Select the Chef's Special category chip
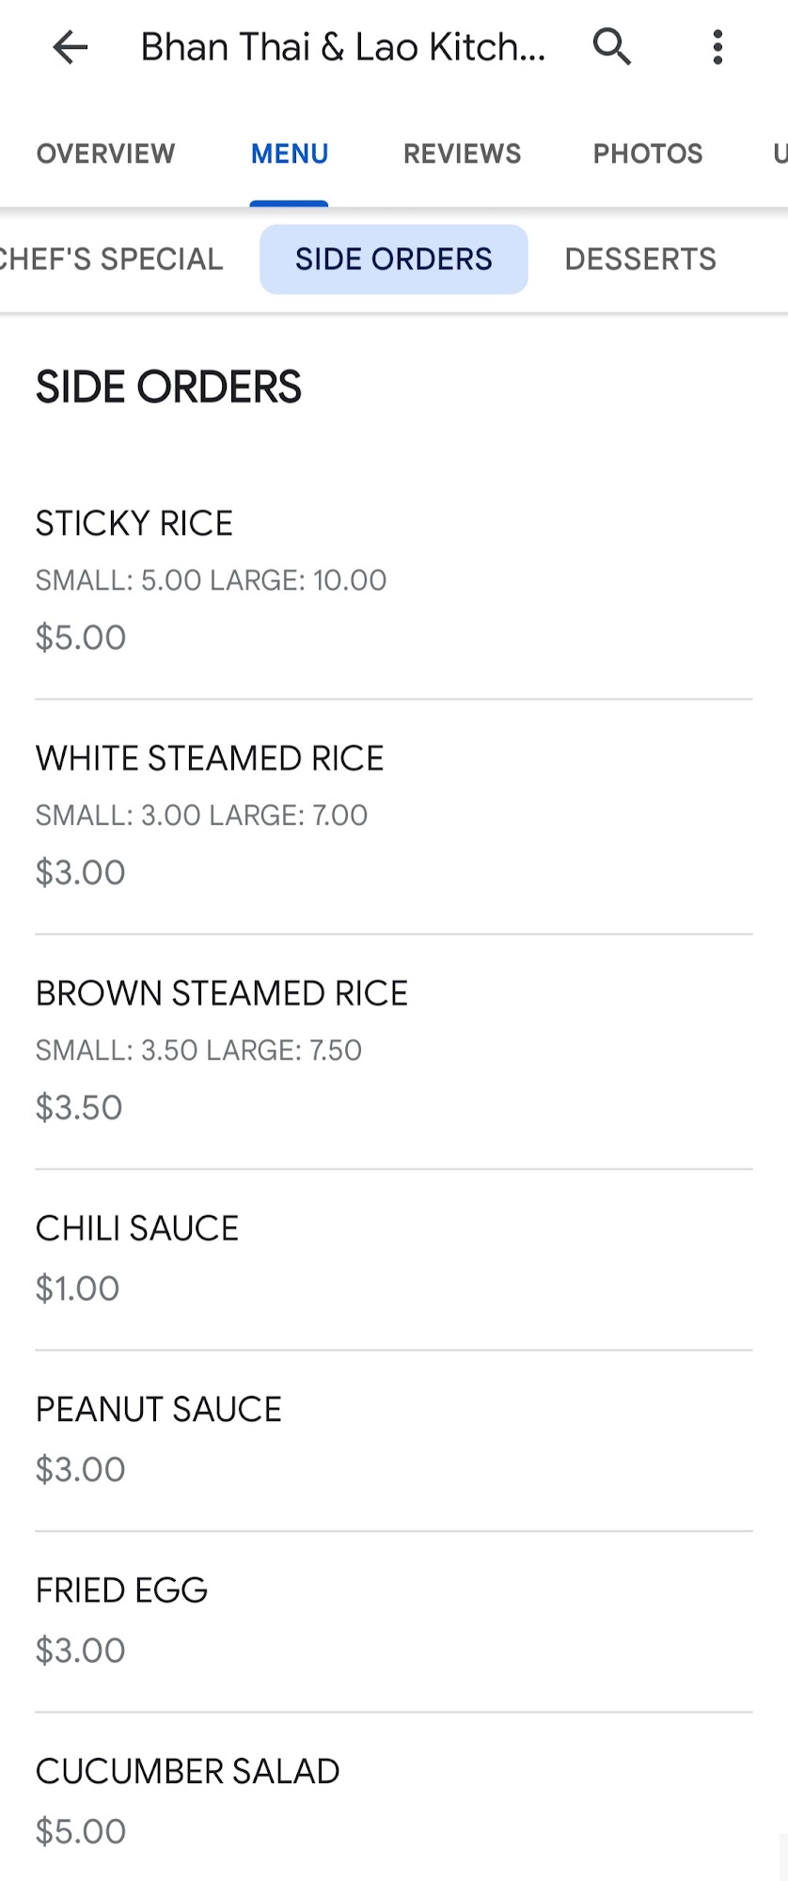 tap(111, 260)
